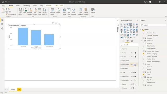
Task: Choose the treemap visual
Action: coord(137,30)
